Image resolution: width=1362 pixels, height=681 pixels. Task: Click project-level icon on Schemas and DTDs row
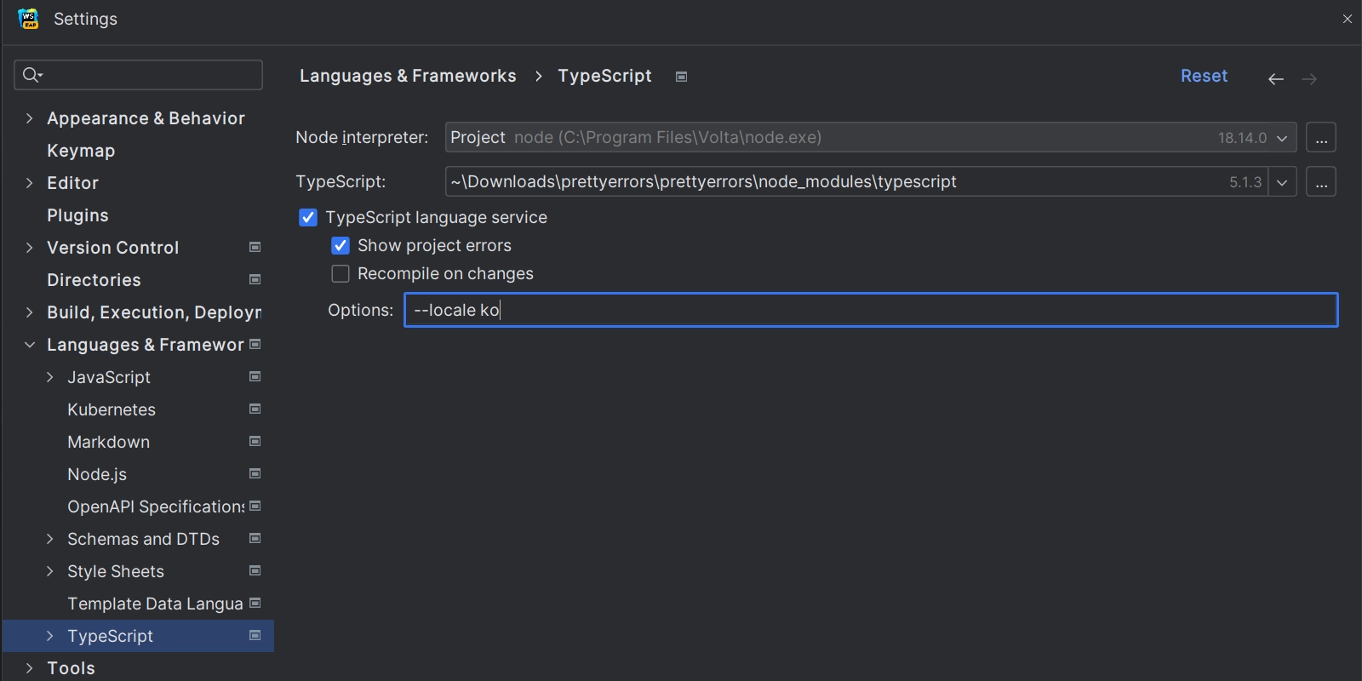255,538
